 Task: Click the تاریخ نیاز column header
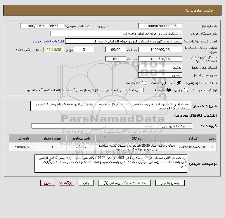click(23, 138)
